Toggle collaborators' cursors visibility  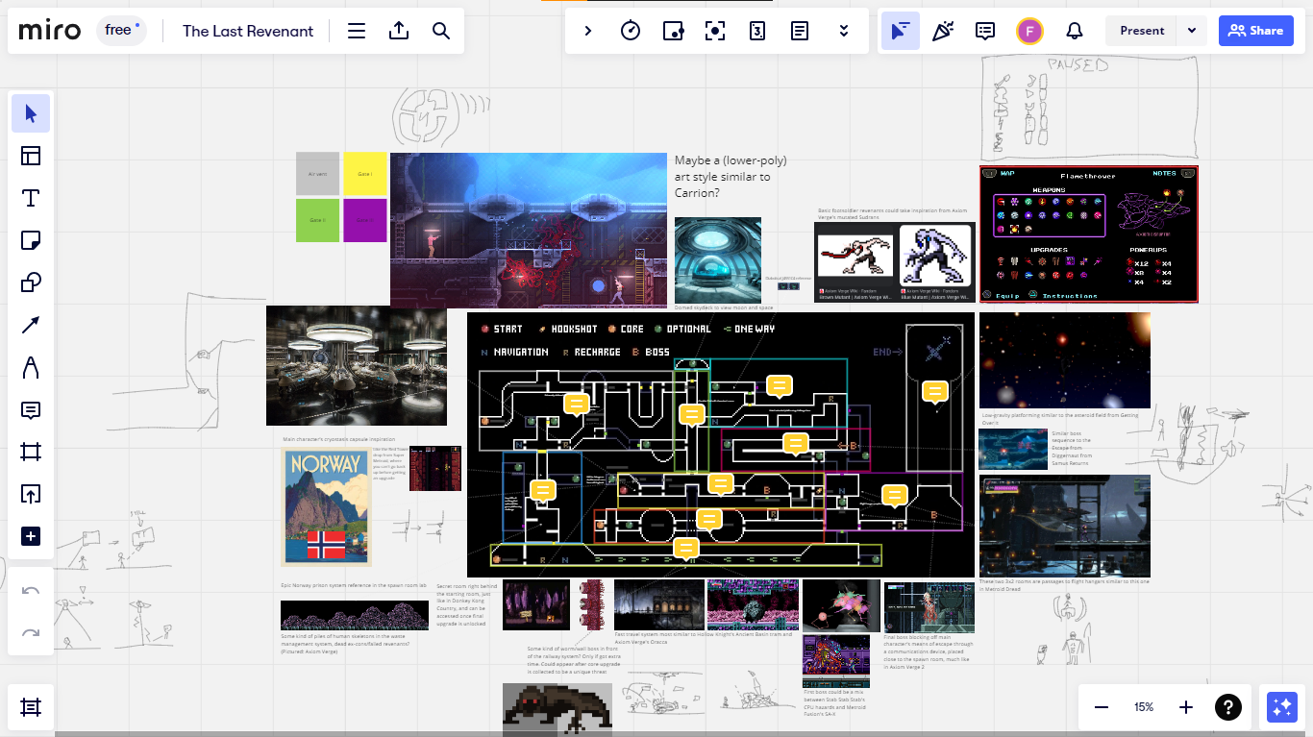pos(901,31)
